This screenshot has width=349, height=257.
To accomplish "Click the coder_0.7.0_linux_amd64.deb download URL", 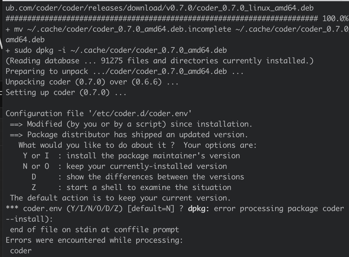I will tap(159, 8).
